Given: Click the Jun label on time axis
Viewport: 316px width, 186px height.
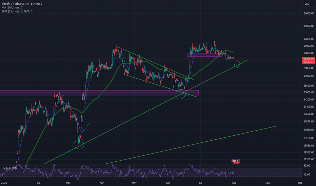Looking at the screenshot, I should click(168, 183).
